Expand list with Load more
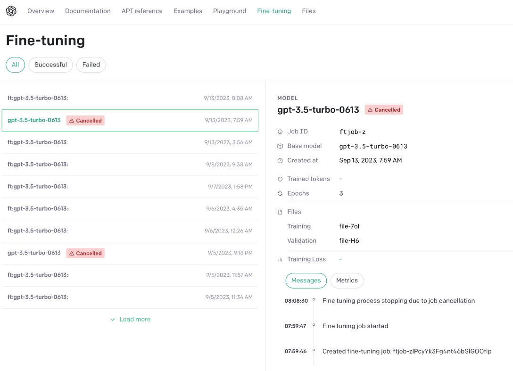The width and height of the screenshot is (513, 371). [x=134, y=319]
